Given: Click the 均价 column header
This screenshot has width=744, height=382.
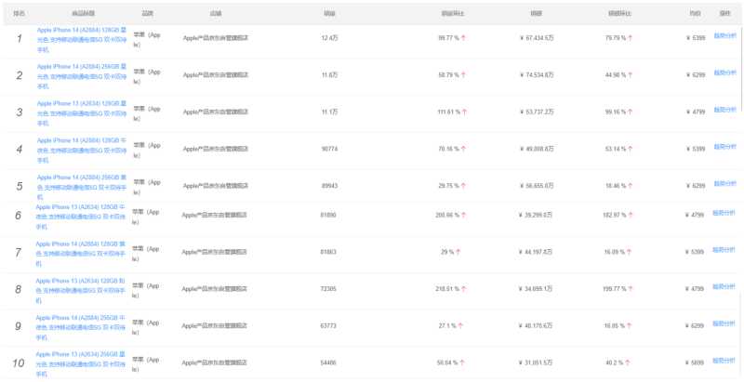Looking at the screenshot, I should click(x=695, y=14).
